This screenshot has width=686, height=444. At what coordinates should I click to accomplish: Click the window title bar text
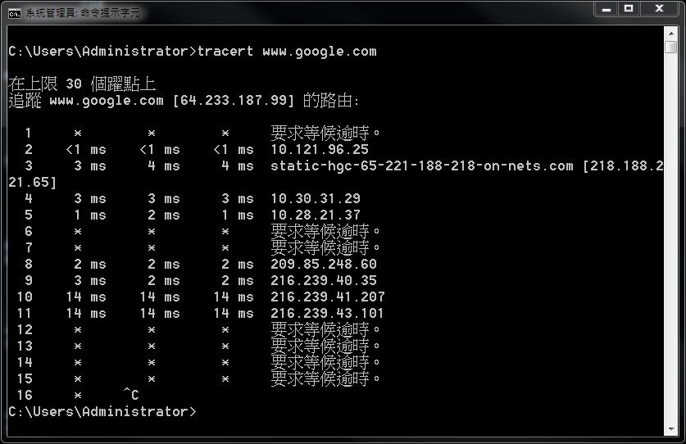pos(82,13)
